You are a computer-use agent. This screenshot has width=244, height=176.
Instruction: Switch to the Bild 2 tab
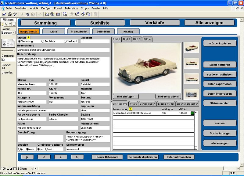pos(127,39)
